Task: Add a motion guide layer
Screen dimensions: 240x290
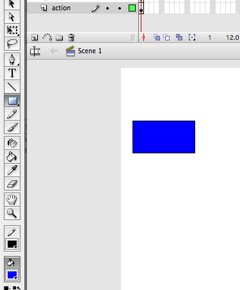Action: (x=47, y=37)
